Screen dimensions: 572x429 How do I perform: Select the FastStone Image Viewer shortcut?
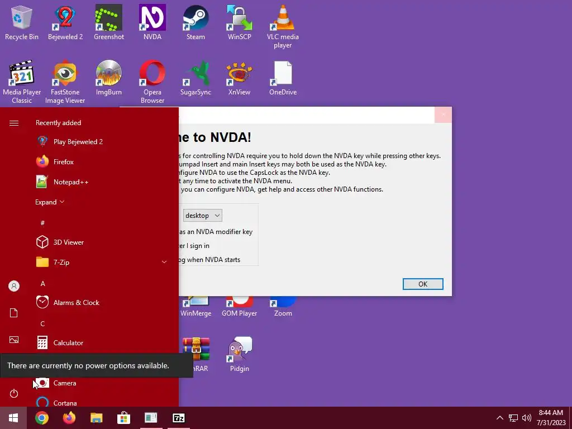point(65,83)
